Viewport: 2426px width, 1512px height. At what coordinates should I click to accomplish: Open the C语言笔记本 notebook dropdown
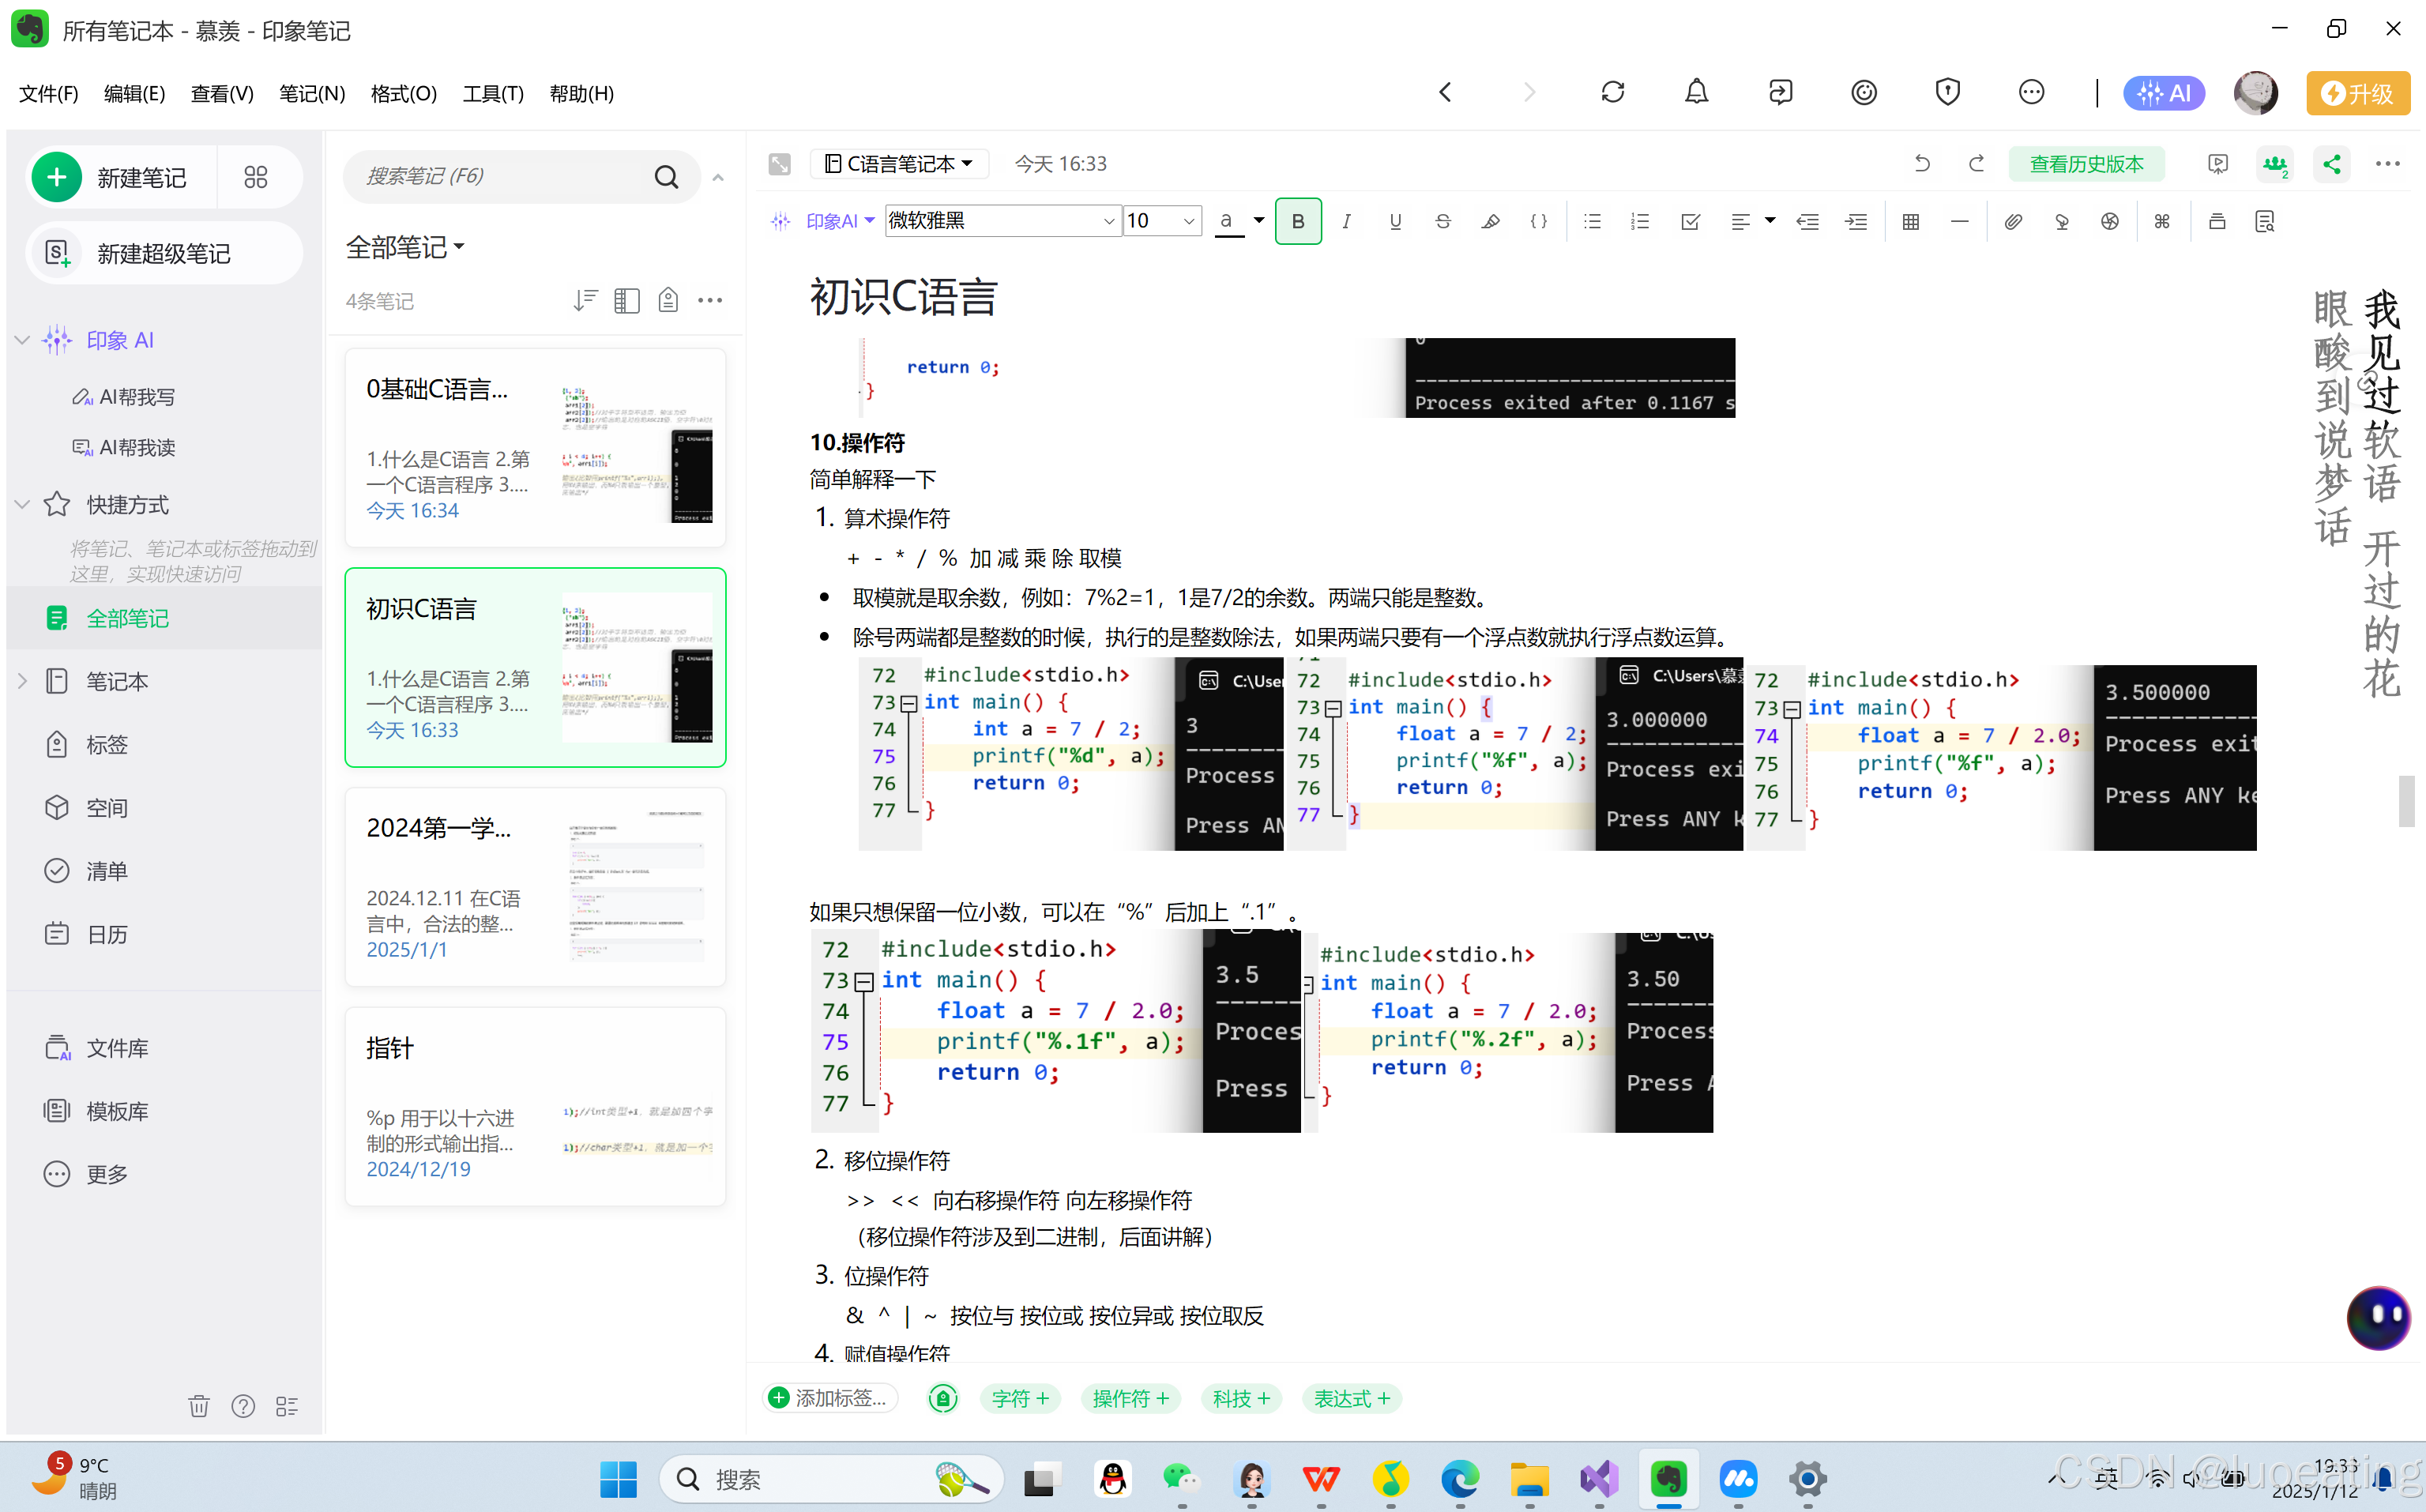899,164
